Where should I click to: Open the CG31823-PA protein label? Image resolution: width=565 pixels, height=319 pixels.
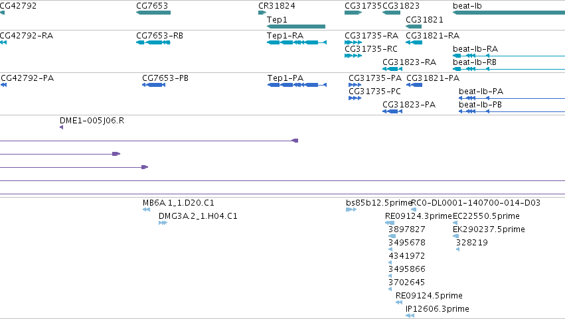tap(409, 105)
